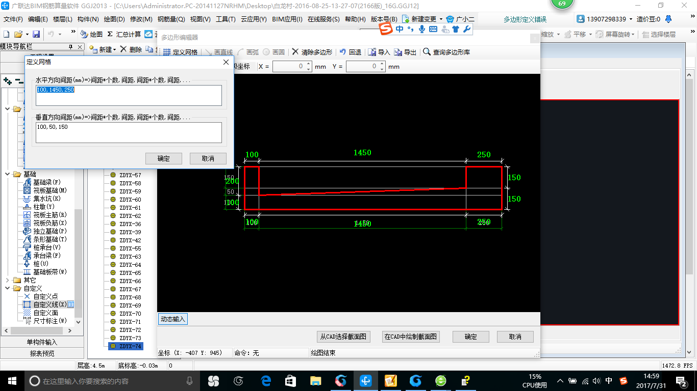The image size is (697, 391).
Task: Click 报表预览 panel button
Action: coord(42,353)
